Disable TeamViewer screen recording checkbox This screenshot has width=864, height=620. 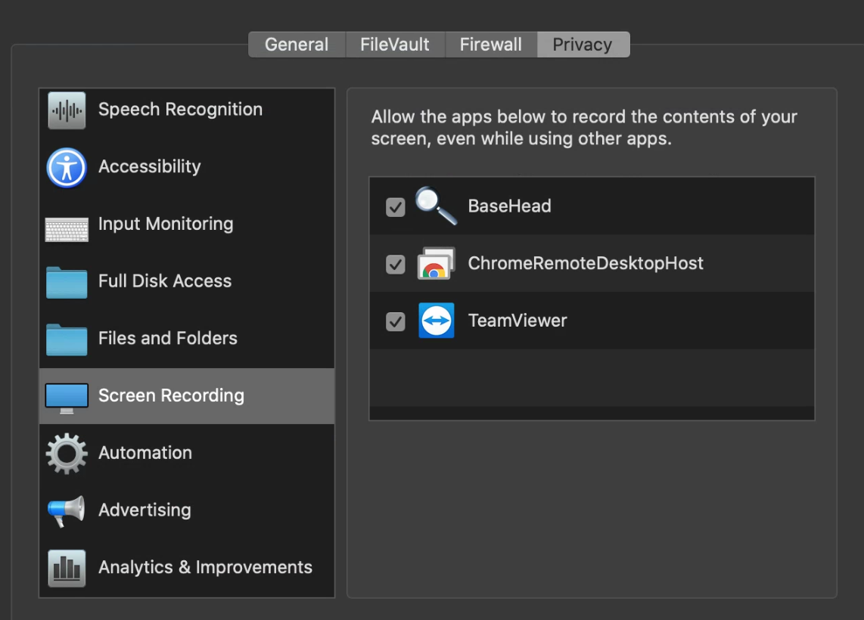[x=395, y=321]
